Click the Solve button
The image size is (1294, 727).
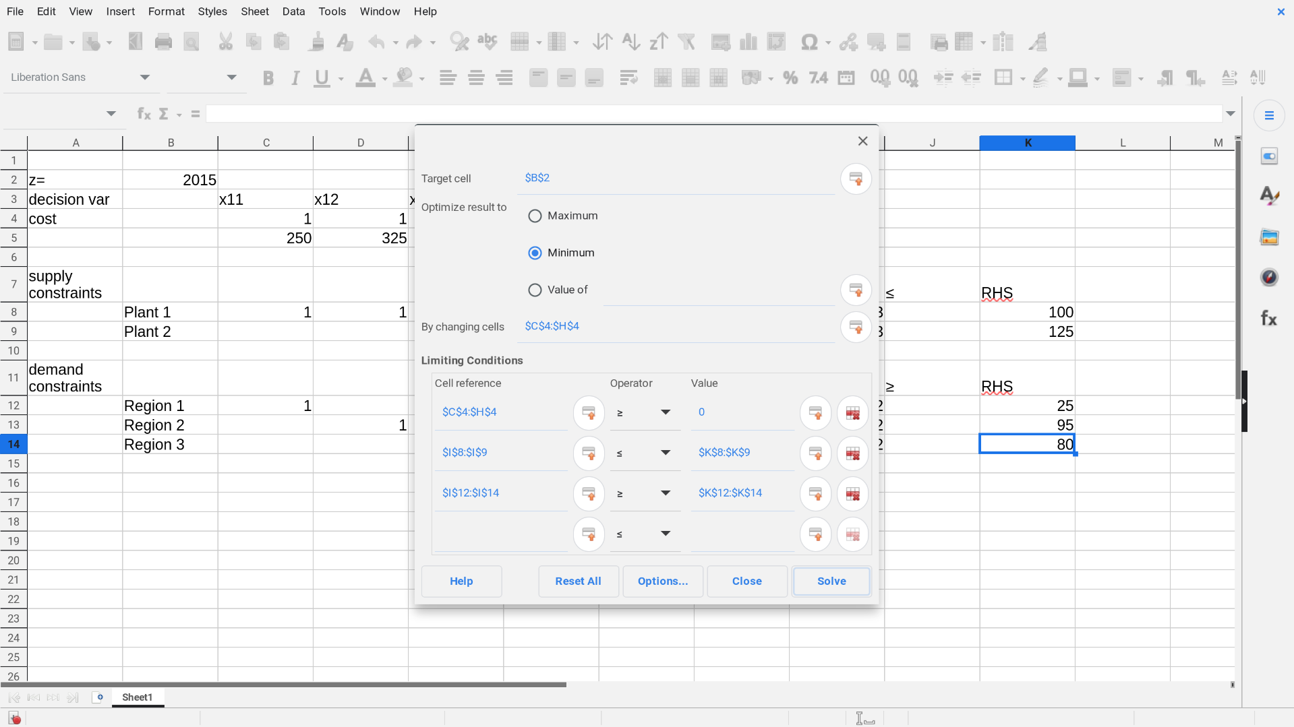pyautogui.click(x=831, y=581)
